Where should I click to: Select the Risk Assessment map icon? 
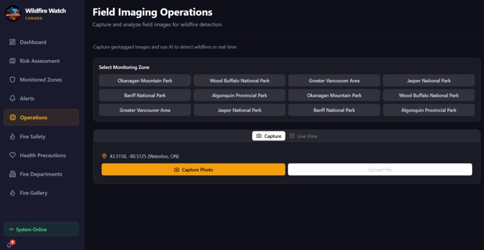[x=13, y=61]
